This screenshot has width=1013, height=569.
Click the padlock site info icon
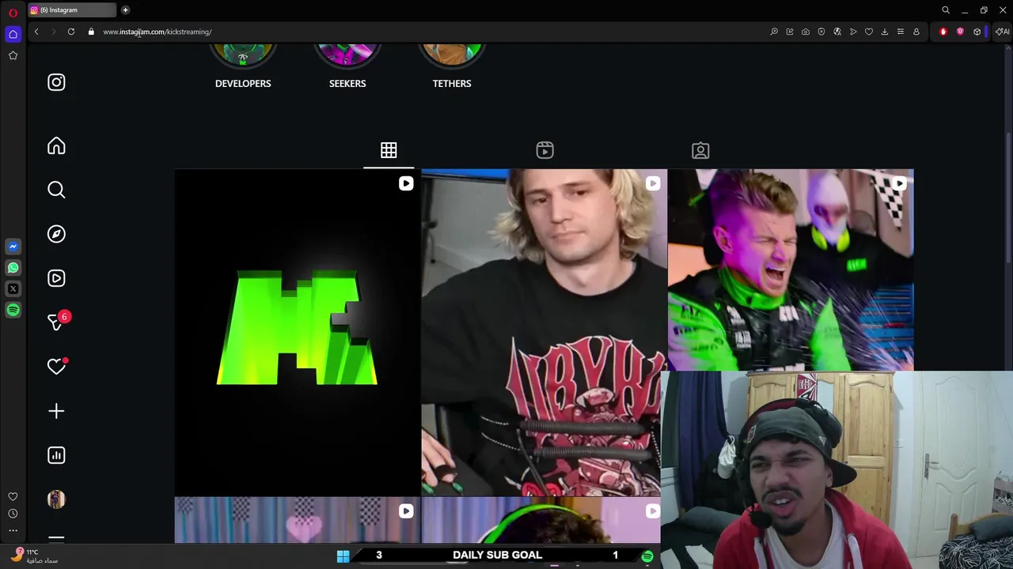[91, 32]
